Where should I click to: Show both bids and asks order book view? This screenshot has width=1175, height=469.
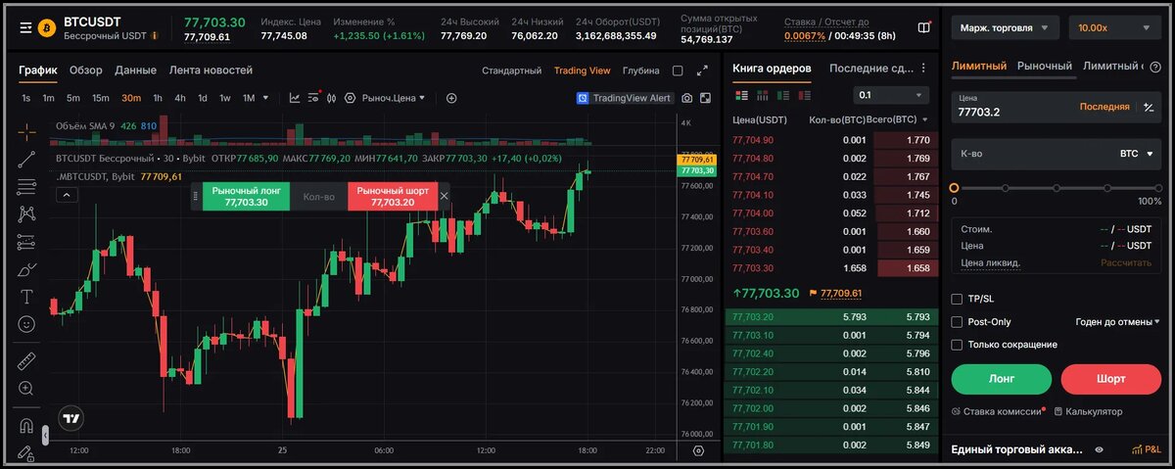point(741,95)
